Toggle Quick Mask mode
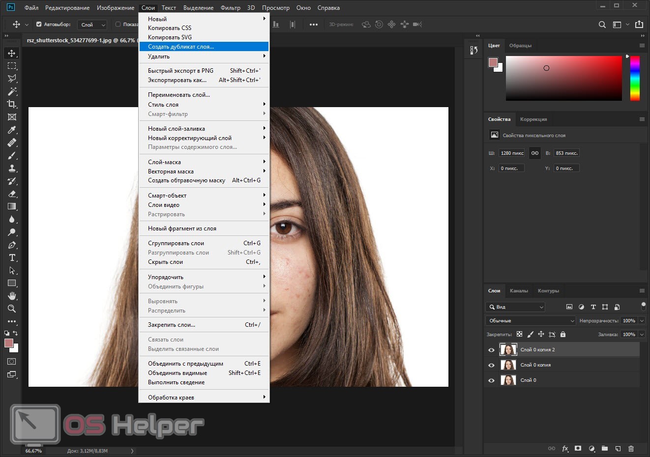The width and height of the screenshot is (650, 457). pos(12,361)
